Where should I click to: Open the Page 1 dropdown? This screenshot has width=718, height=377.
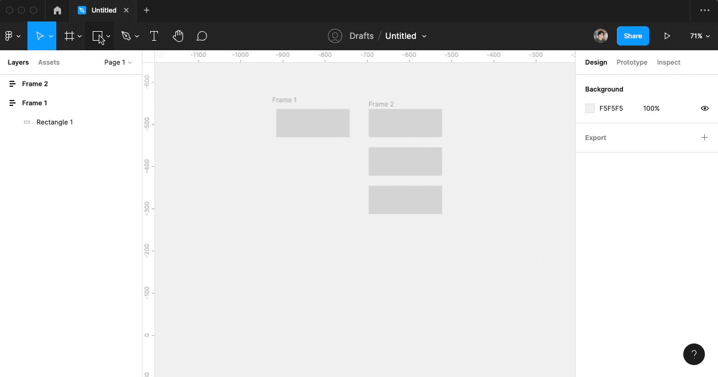point(117,62)
